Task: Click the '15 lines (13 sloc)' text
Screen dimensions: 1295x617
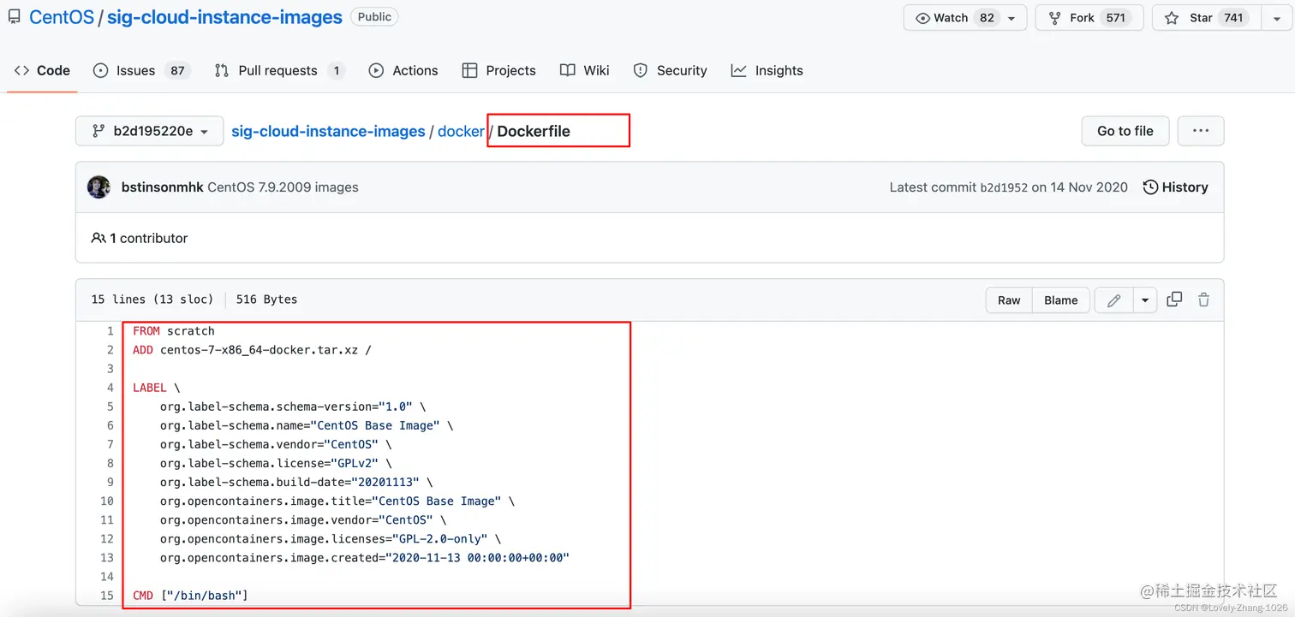Action: coord(152,300)
